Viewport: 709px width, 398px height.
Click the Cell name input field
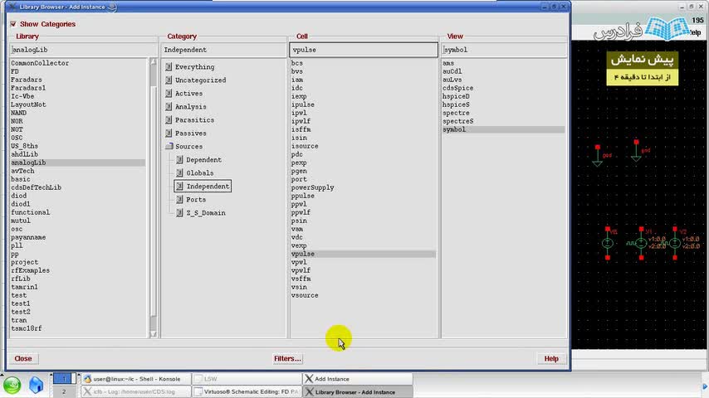364,50
